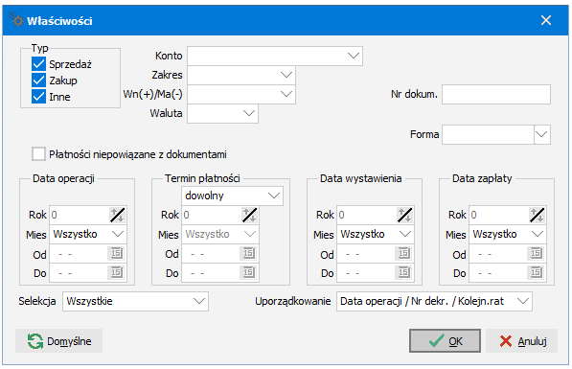Confirm with the OK button
Screen dimensions: 572x369
tap(445, 341)
